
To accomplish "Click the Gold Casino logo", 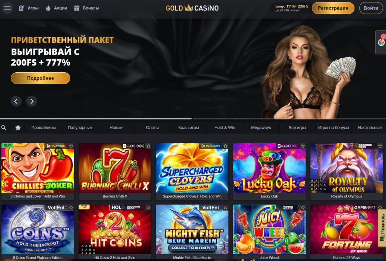I will (192, 8).
